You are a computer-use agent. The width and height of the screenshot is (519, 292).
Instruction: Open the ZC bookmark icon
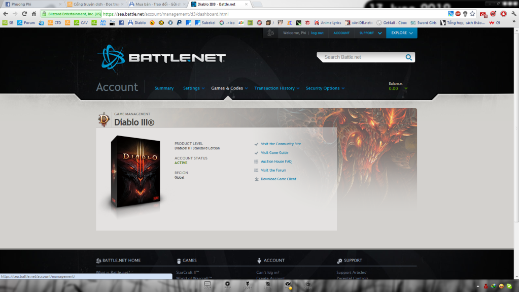(x=289, y=23)
